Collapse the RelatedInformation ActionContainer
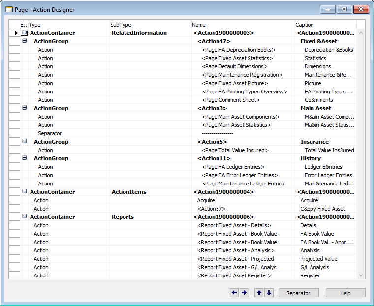The width and height of the screenshot is (374, 306). [24, 32]
